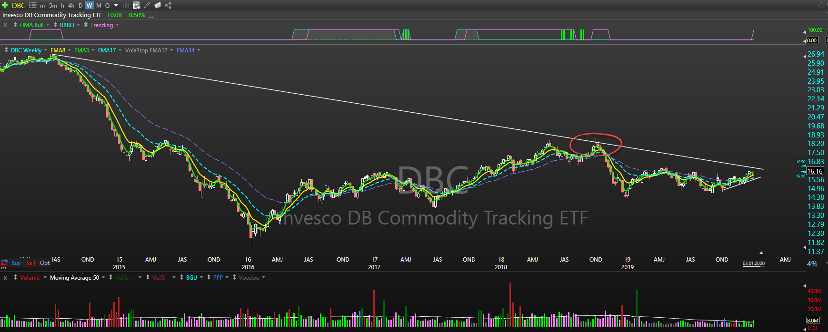The height and width of the screenshot is (332, 828).
Task: Switch to the 5m timeframe
Action: (53, 6)
